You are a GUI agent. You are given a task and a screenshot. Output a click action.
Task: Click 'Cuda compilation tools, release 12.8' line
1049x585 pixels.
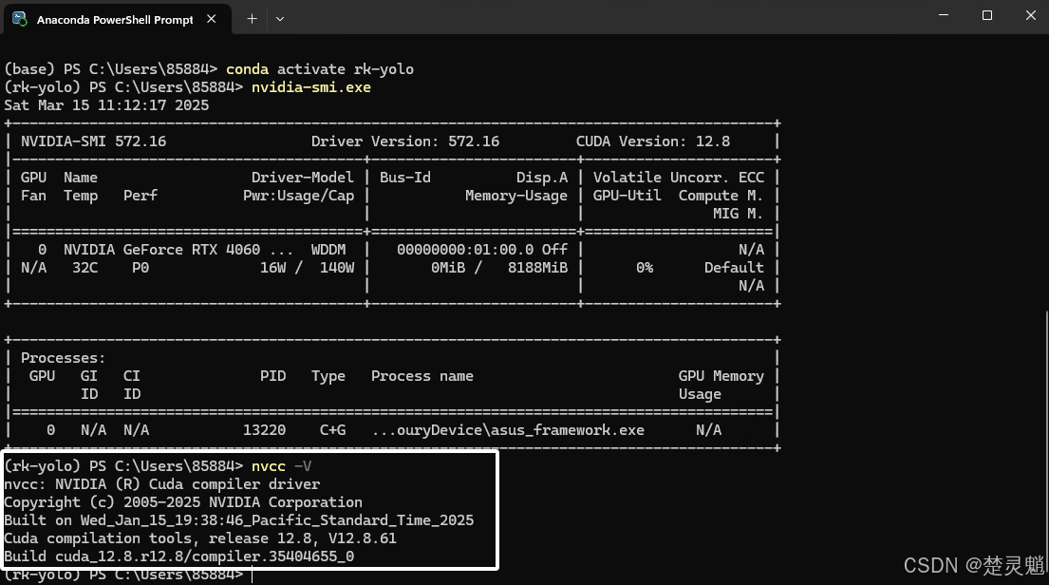click(x=200, y=538)
